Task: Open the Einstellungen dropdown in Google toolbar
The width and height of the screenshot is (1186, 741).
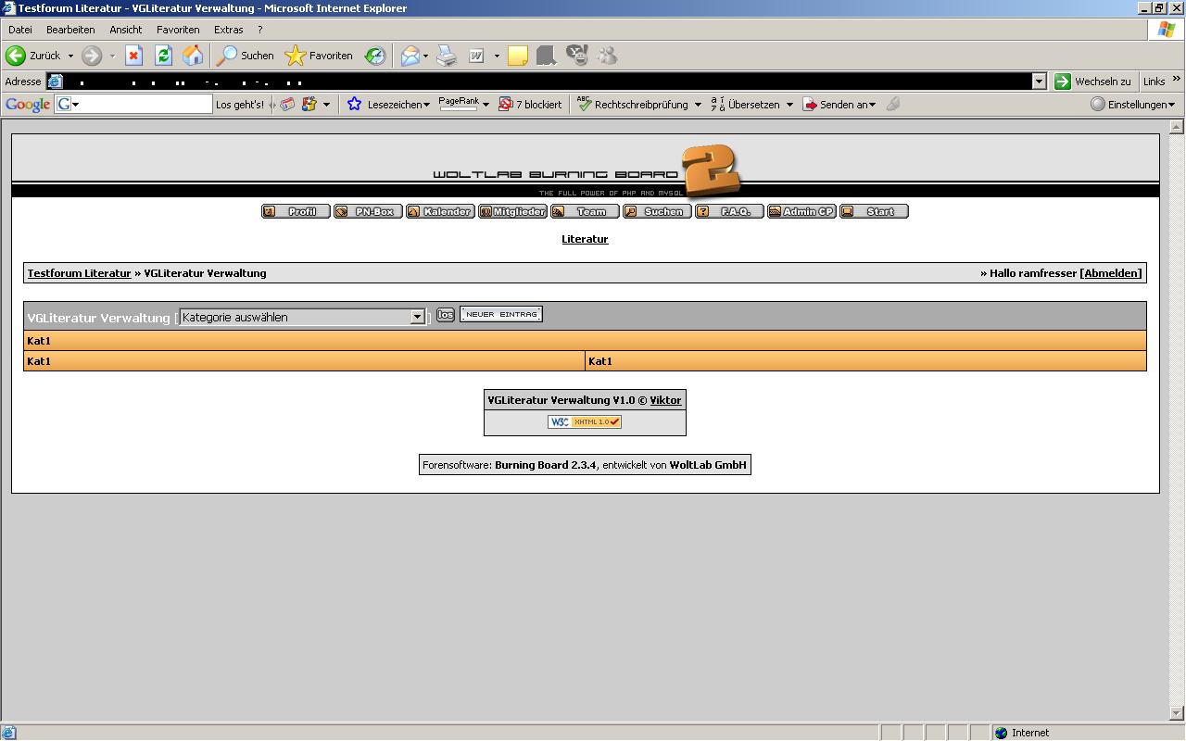Action: pos(1133,105)
